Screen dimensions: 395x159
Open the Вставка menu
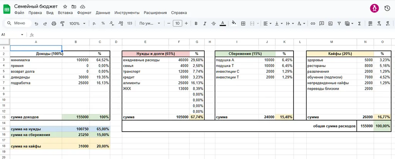[x=65, y=13]
